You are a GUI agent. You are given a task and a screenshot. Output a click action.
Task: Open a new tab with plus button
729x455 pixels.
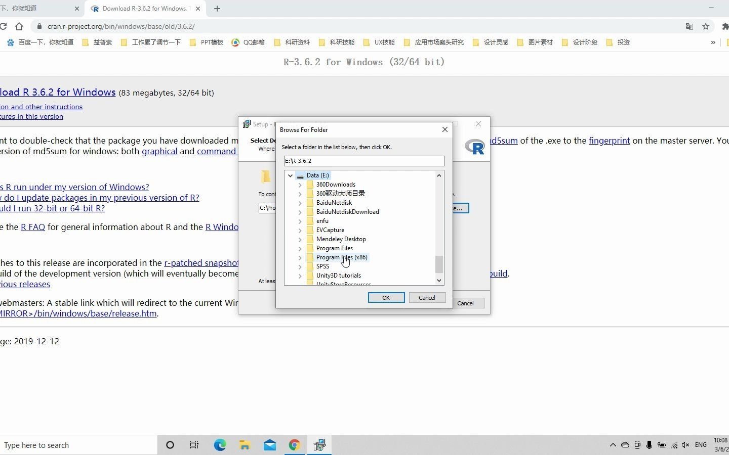217,9
